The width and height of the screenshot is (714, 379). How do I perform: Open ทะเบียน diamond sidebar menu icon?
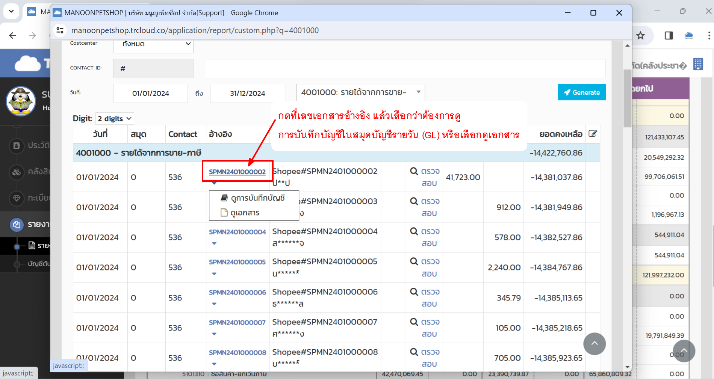pos(17,198)
